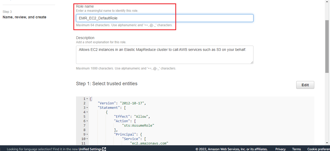The width and height of the screenshot is (330, 151).
Task: Open Cookie preferences in the footer
Action: pos(318,149)
